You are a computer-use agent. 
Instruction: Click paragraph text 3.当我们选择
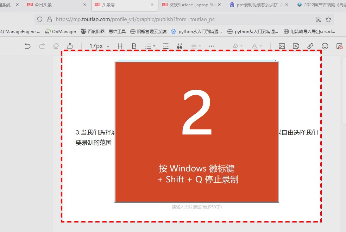click(95, 132)
